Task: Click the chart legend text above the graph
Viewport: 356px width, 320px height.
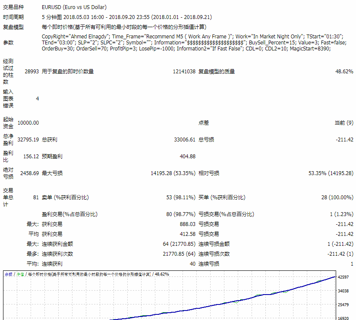Action: (x=86, y=274)
